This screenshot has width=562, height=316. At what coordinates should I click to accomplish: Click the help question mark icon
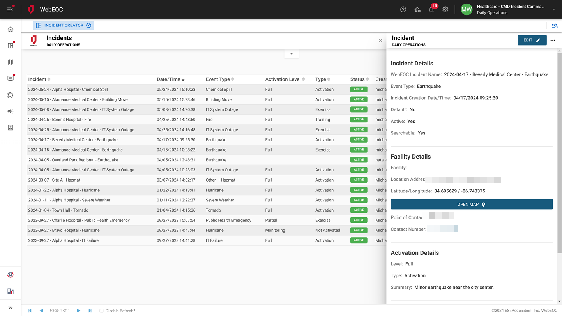[403, 10]
